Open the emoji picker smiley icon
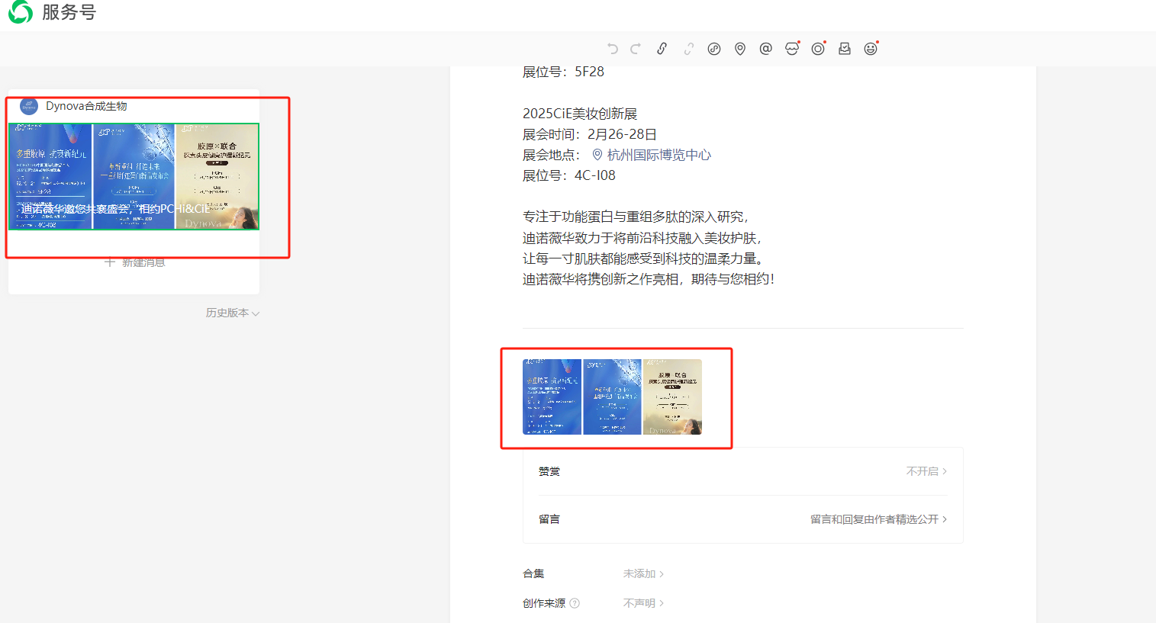The width and height of the screenshot is (1156, 623). coord(871,49)
